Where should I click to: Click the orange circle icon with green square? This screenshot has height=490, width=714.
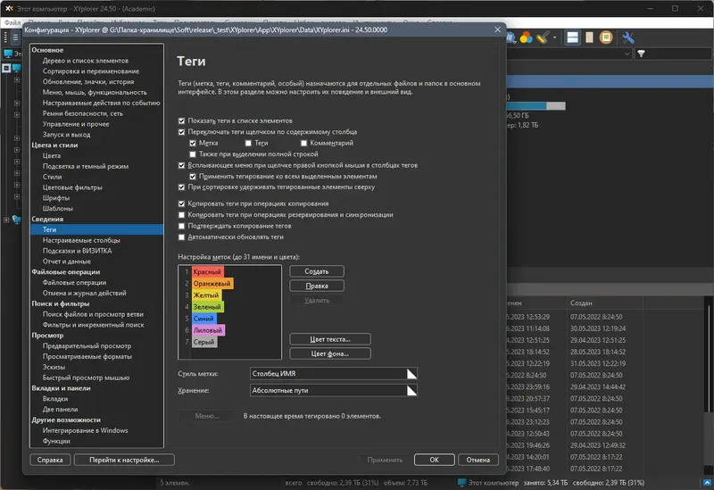pyautogui.click(x=606, y=37)
